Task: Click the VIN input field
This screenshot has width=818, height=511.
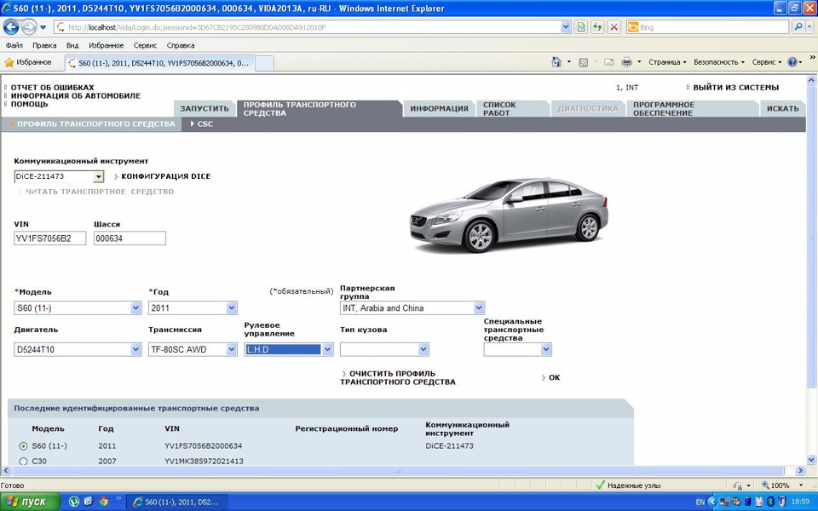Action: click(x=50, y=238)
